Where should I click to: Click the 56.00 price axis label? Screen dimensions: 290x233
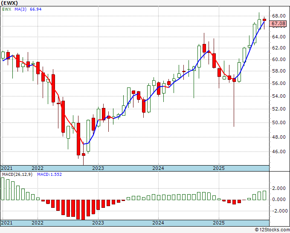point(279,83)
